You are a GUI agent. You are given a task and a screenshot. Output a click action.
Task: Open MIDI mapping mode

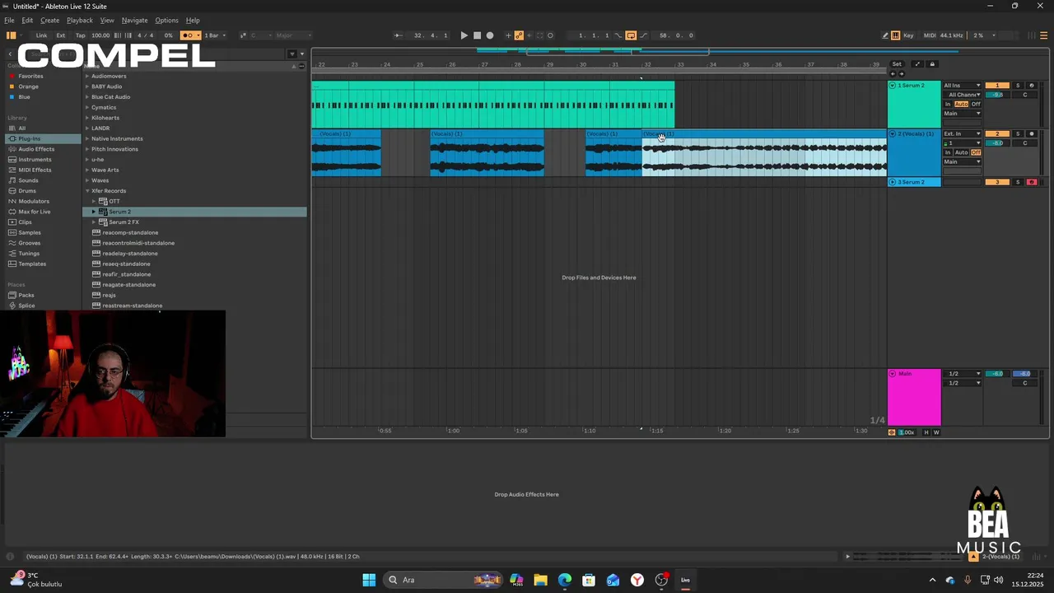pyautogui.click(x=930, y=35)
